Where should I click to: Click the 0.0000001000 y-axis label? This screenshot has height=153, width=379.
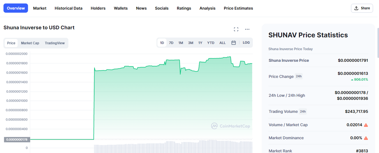pyautogui.click(x=17, y=101)
